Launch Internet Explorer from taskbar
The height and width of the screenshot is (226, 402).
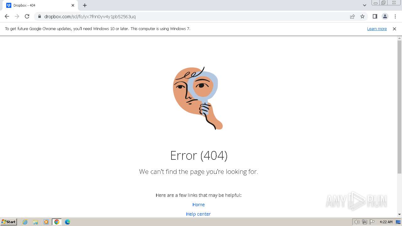coord(25,222)
